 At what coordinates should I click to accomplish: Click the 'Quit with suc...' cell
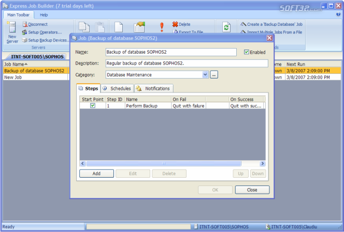246,106
